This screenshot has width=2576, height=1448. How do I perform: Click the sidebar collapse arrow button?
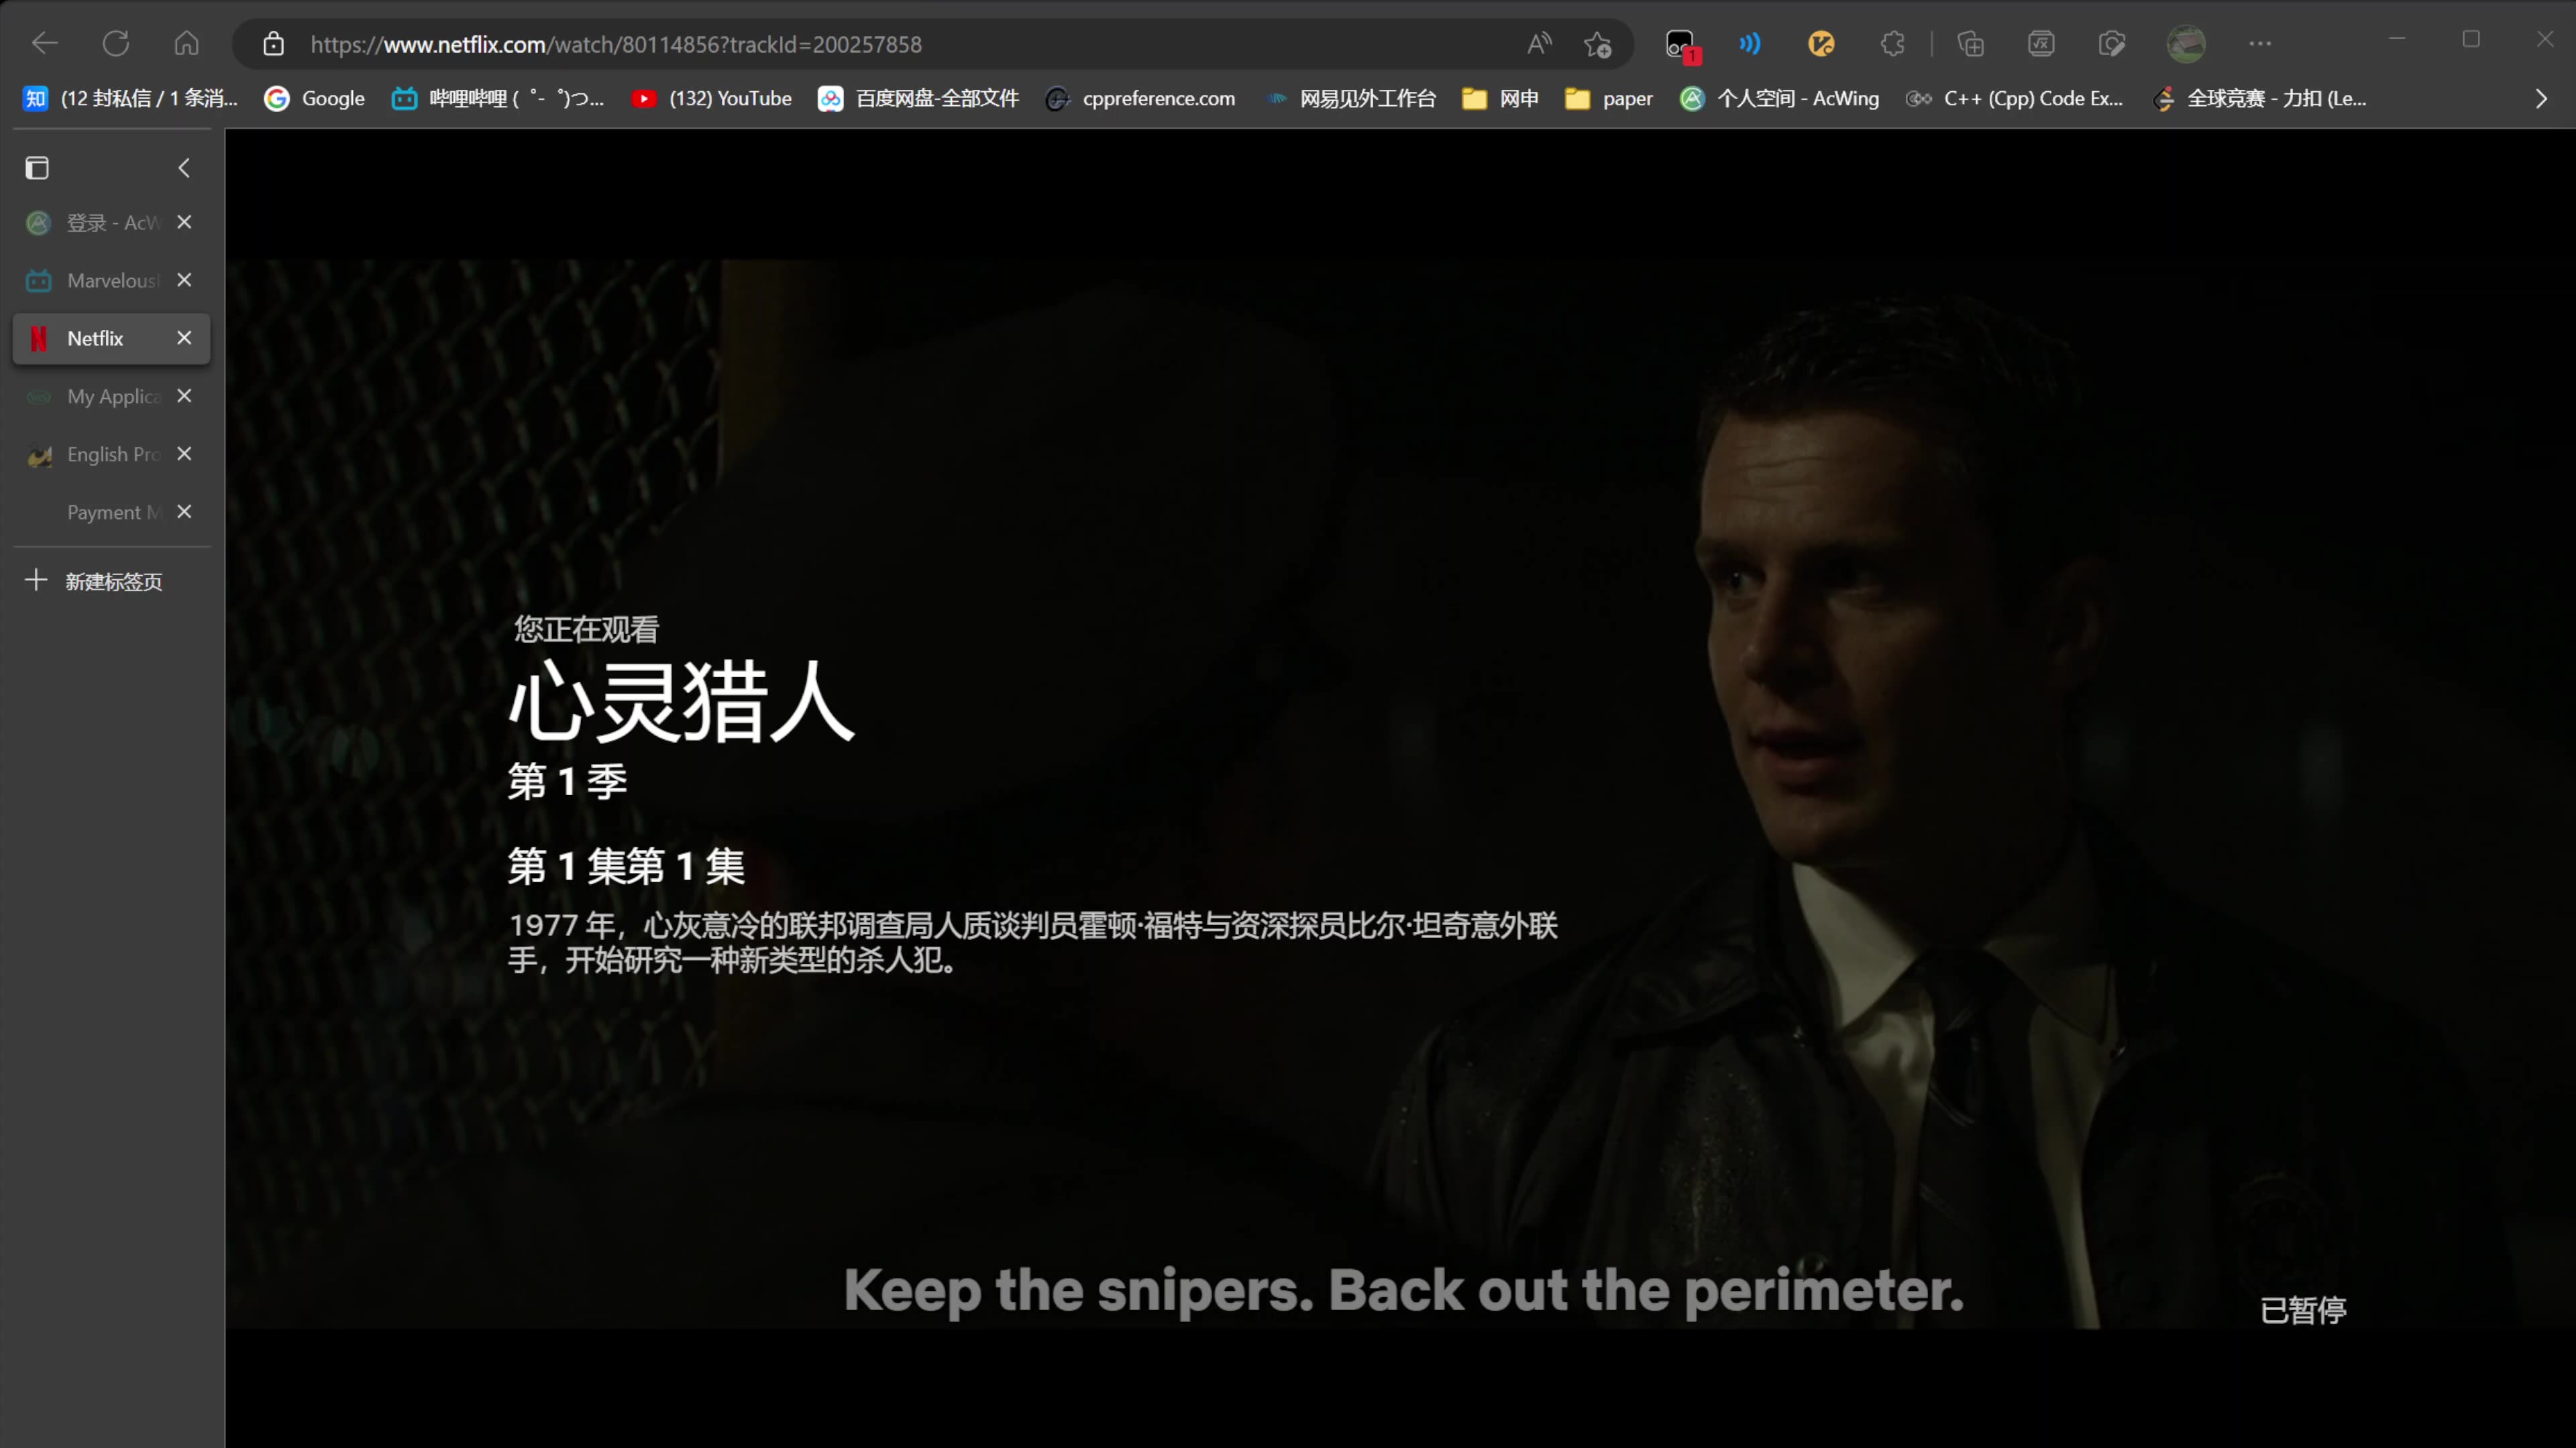(x=184, y=166)
